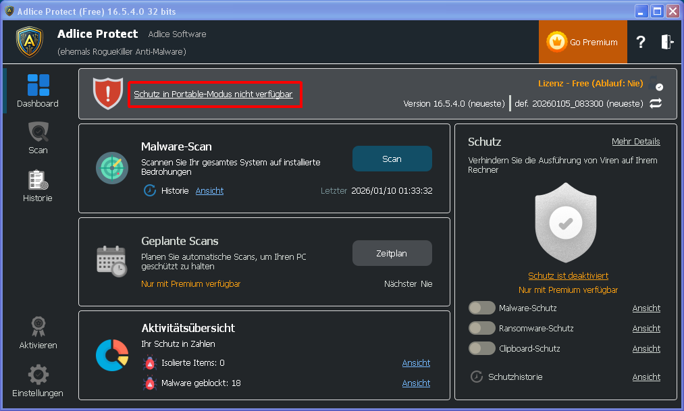Click Ansicht link next to Historie
This screenshot has height=411, width=684.
[x=209, y=190]
